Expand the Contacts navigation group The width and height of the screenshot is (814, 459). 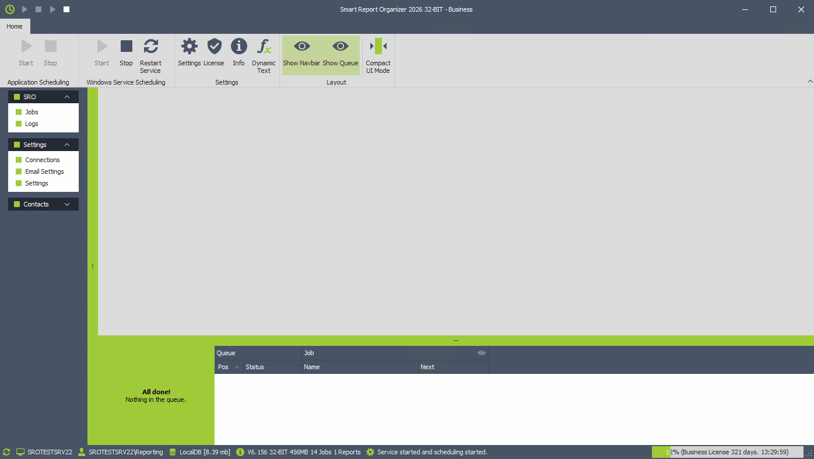point(67,204)
